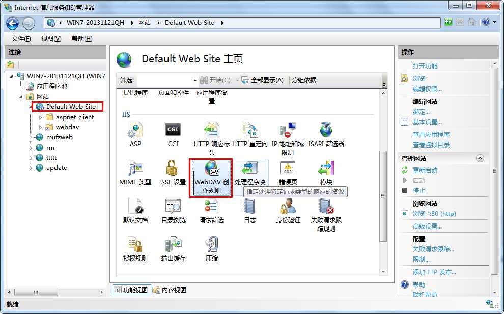Image resolution: width=504 pixels, height=314 pixels.
Task: Select WebDAV 创作规则 icon
Action: [211, 178]
